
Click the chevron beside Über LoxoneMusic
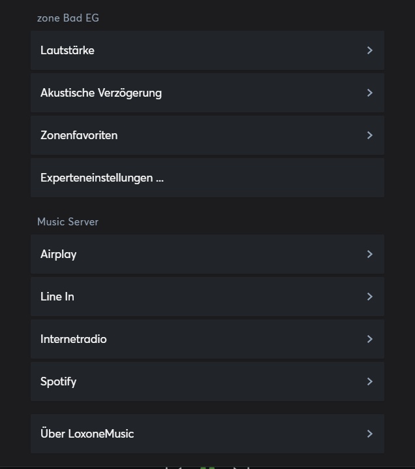(x=369, y=434)
